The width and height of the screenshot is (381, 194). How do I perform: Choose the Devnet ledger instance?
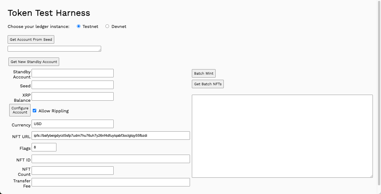click(107, 26)
